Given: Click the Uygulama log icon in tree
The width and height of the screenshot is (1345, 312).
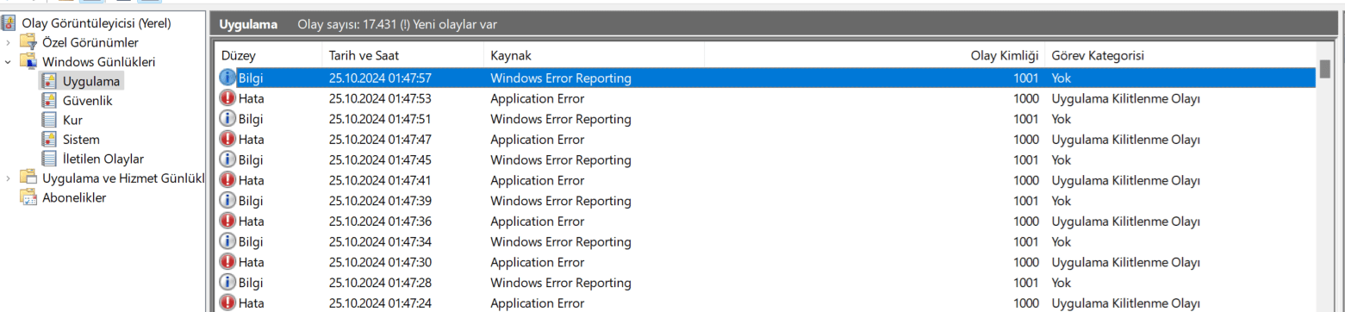Looking at the screenshot, I should (48, 81).
